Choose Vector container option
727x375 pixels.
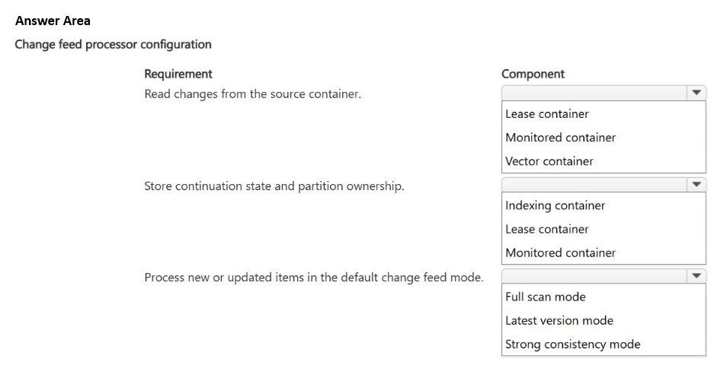coord(549,161)
